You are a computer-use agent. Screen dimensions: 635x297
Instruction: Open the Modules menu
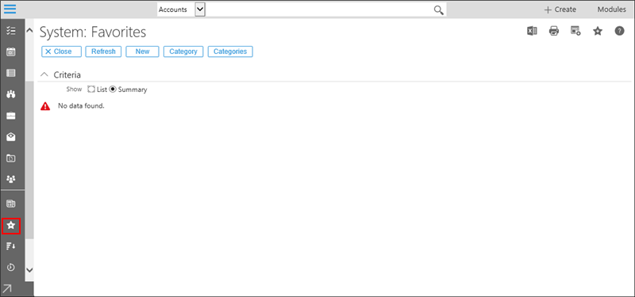[x=611, y=10]
